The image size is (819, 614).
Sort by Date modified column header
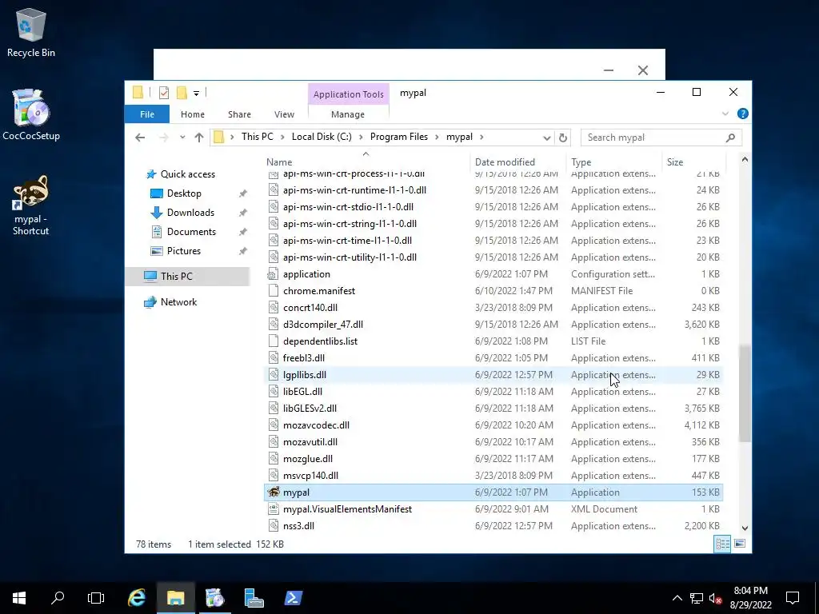pos(517,161)
